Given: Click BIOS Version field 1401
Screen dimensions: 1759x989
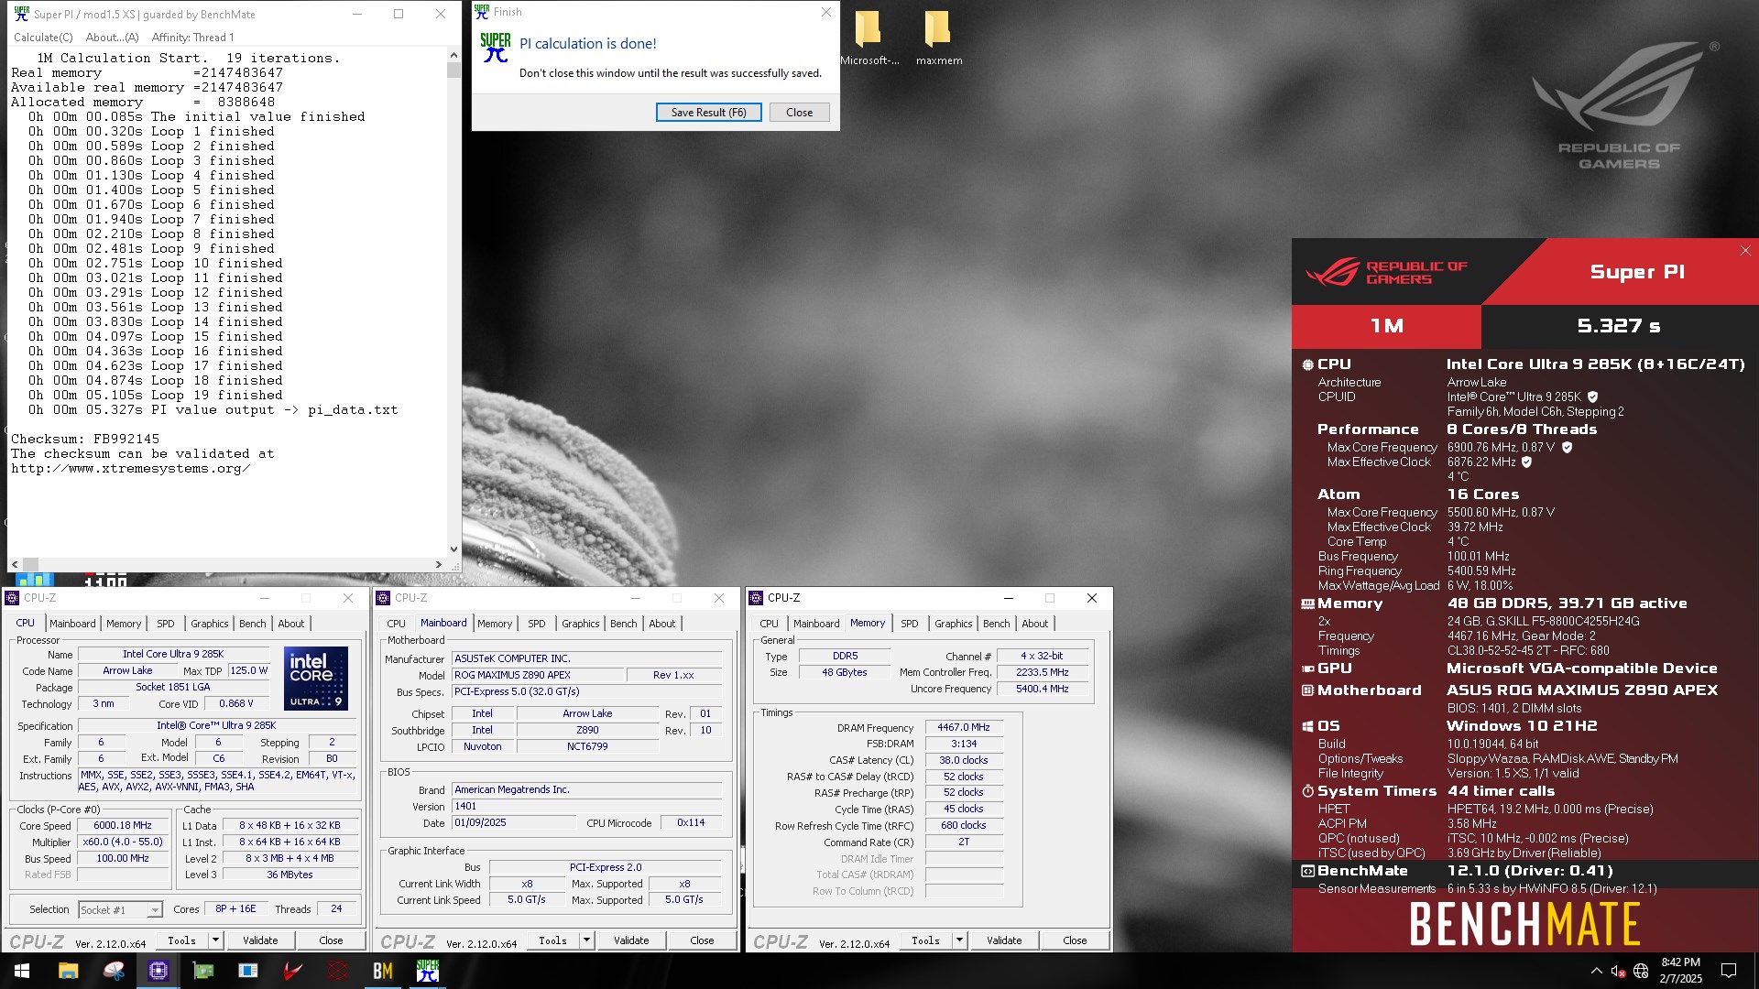Looking at the screenshot, I should [586, 807].
